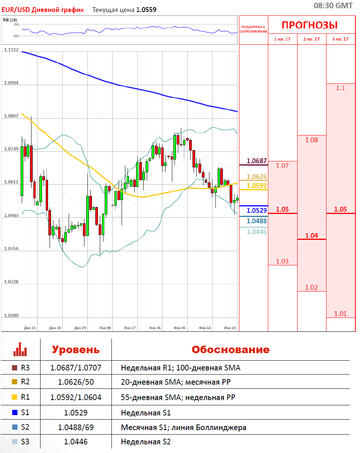This screenshot has width=364, height=453.
Task: Select the light blue S3 color swatch
Action: pos(15,442)
